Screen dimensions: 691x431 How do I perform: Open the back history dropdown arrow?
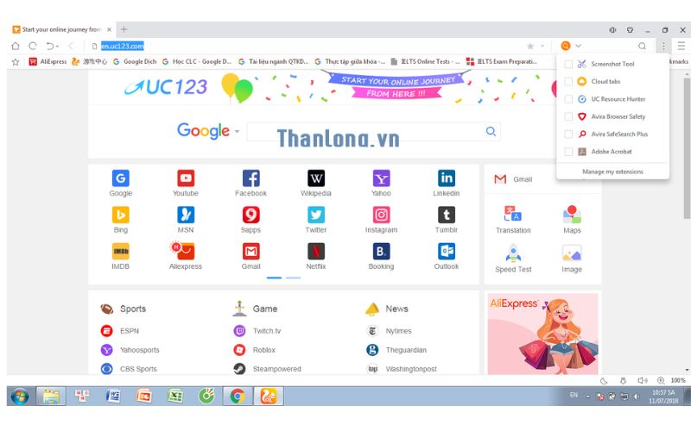click(x=58, y=46)
